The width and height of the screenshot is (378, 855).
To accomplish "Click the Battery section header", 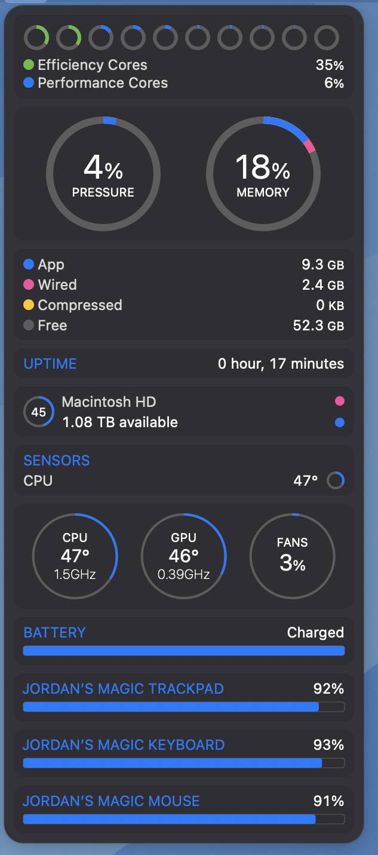I will [54, 633].
